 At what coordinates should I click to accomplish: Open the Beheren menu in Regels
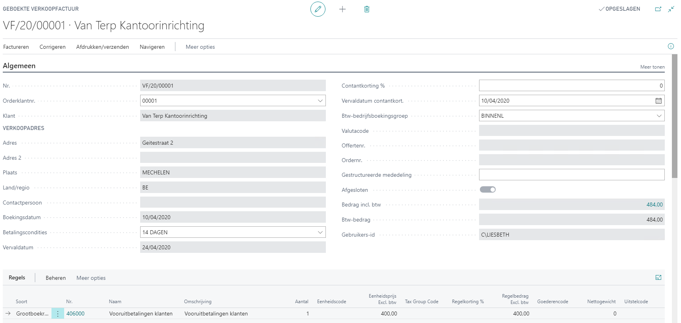click(x=55, y=278)
